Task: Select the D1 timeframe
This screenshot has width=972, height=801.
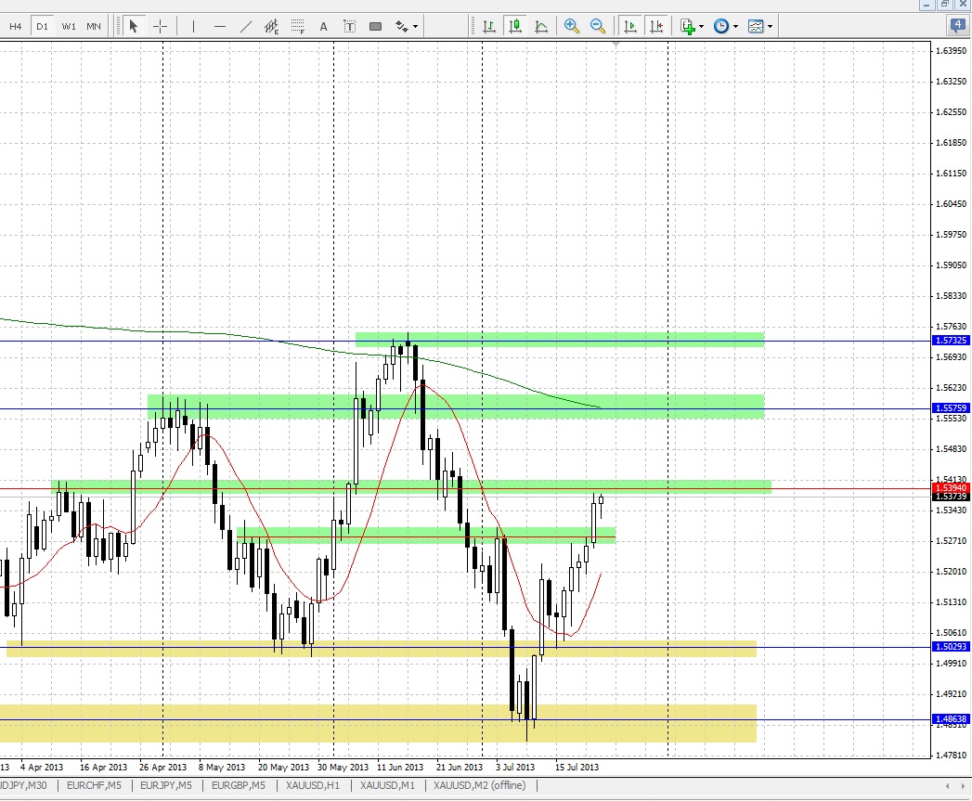Action: tap(42, 26)
